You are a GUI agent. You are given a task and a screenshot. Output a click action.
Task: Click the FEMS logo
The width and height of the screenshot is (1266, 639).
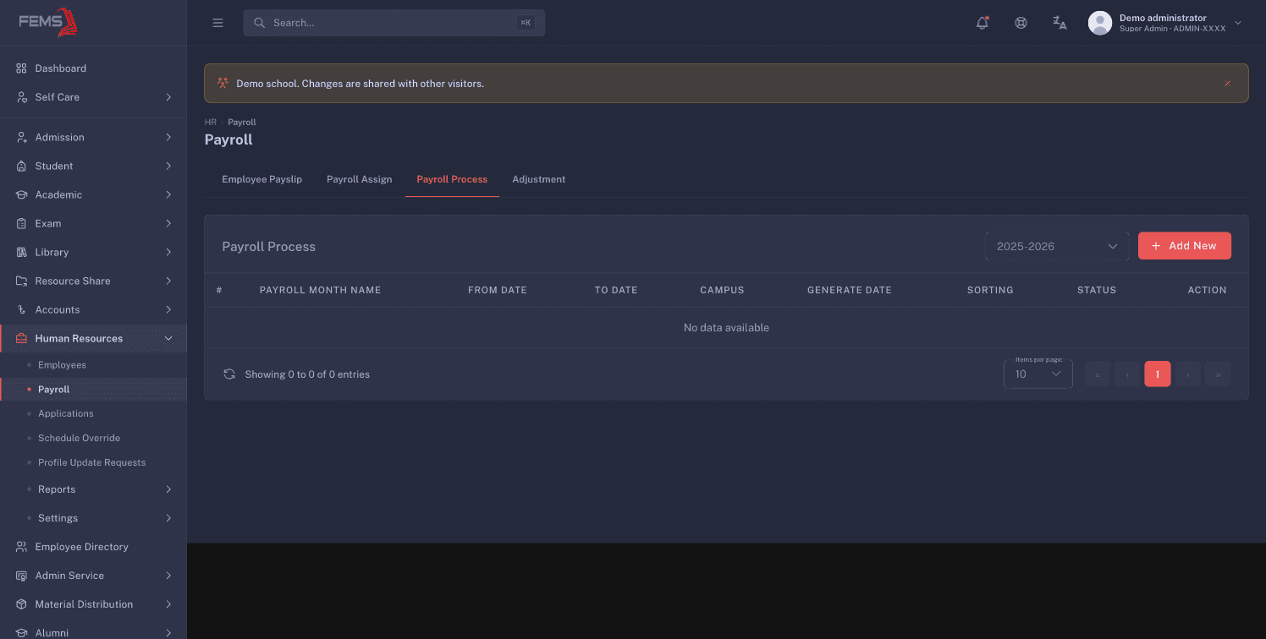point(48,22)
